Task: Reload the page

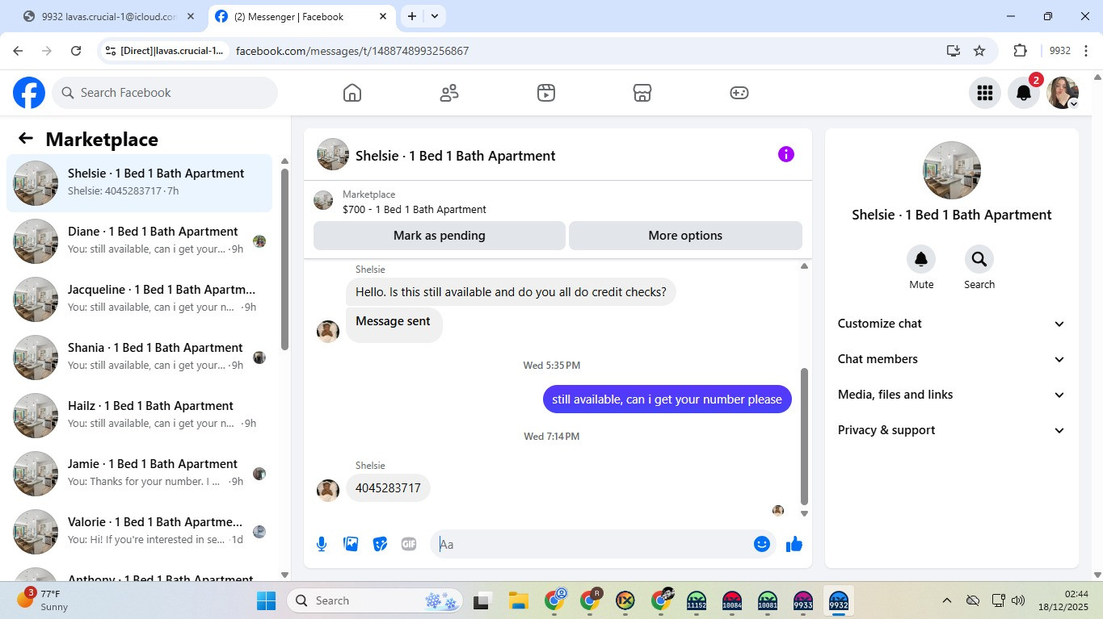Action: (76, 51)
